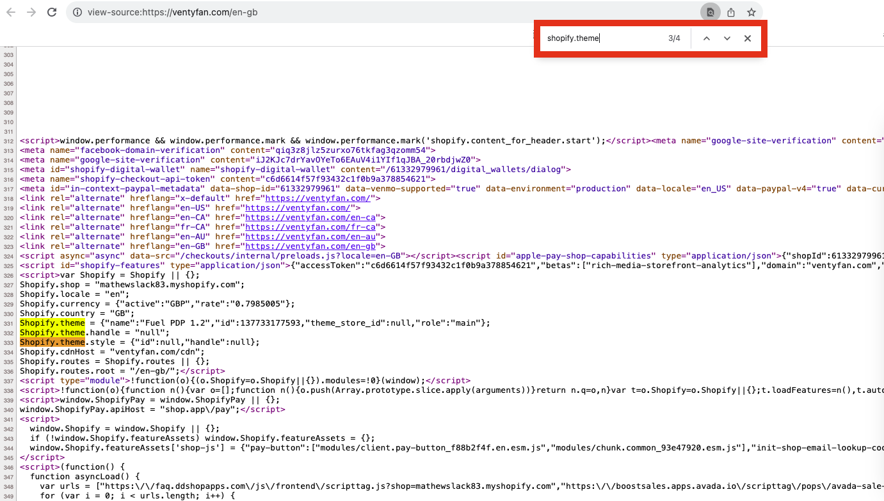Go back to the previous page

[10, 12]
